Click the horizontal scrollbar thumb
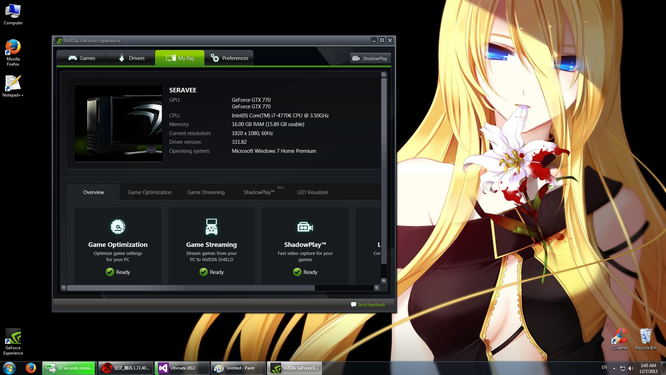 (191, 288)
